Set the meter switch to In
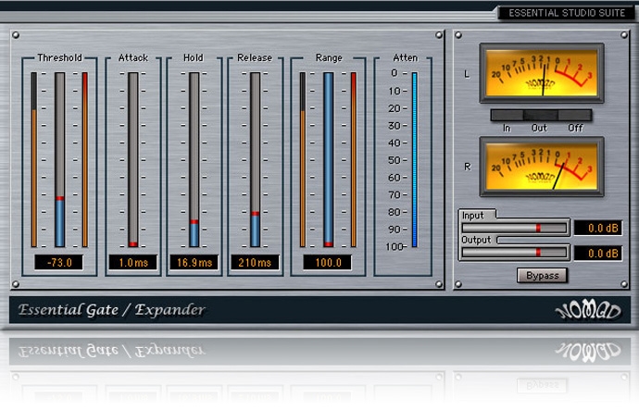The image size is (639, 410). click(507, 115)
